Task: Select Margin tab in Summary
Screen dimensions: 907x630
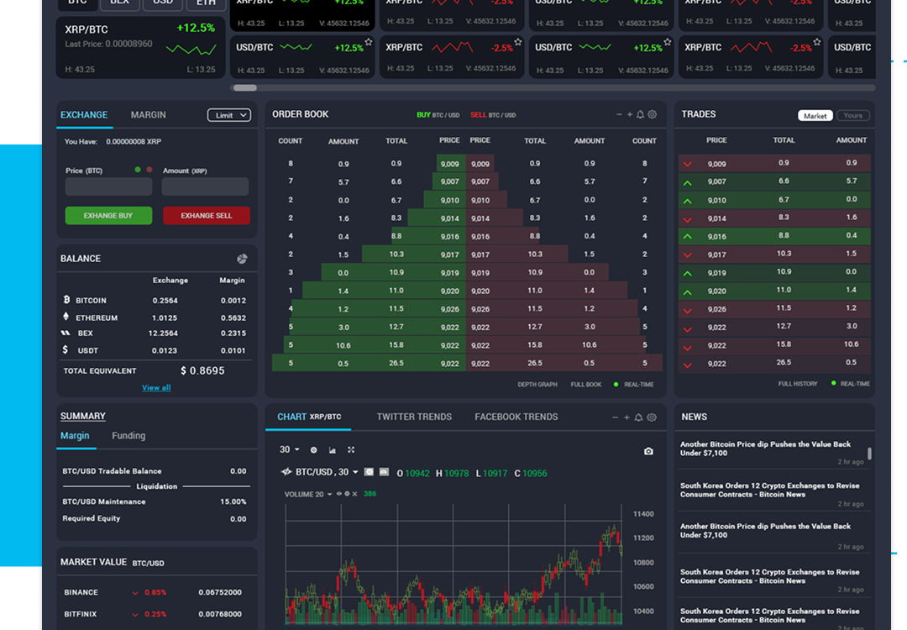Action: tap(75, 436)
